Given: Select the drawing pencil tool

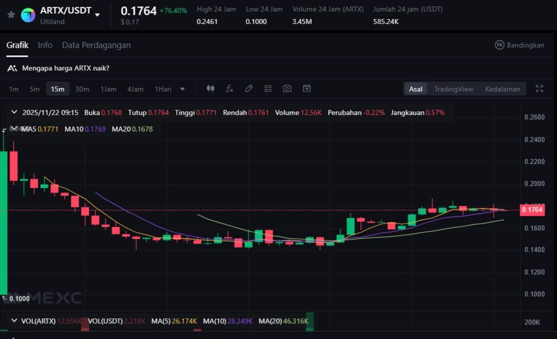Looking at the screenshot, I should [x=249, y=89].
